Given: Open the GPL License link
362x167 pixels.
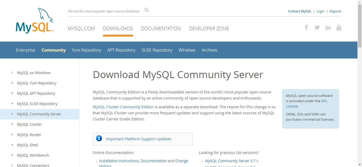Looking at the screenshot, I should point(307,103).
